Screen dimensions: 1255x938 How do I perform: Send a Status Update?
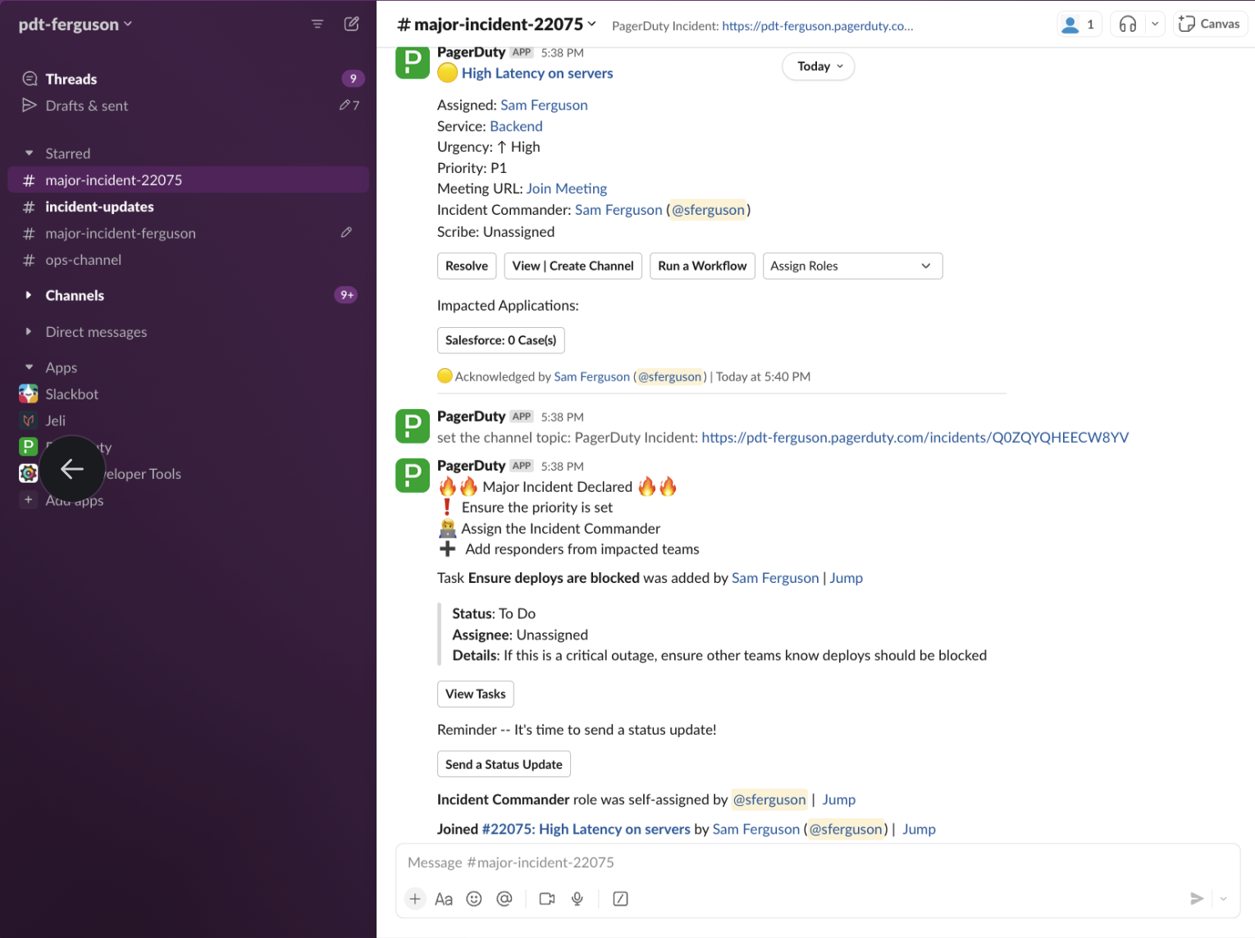[x=503, y=763]
